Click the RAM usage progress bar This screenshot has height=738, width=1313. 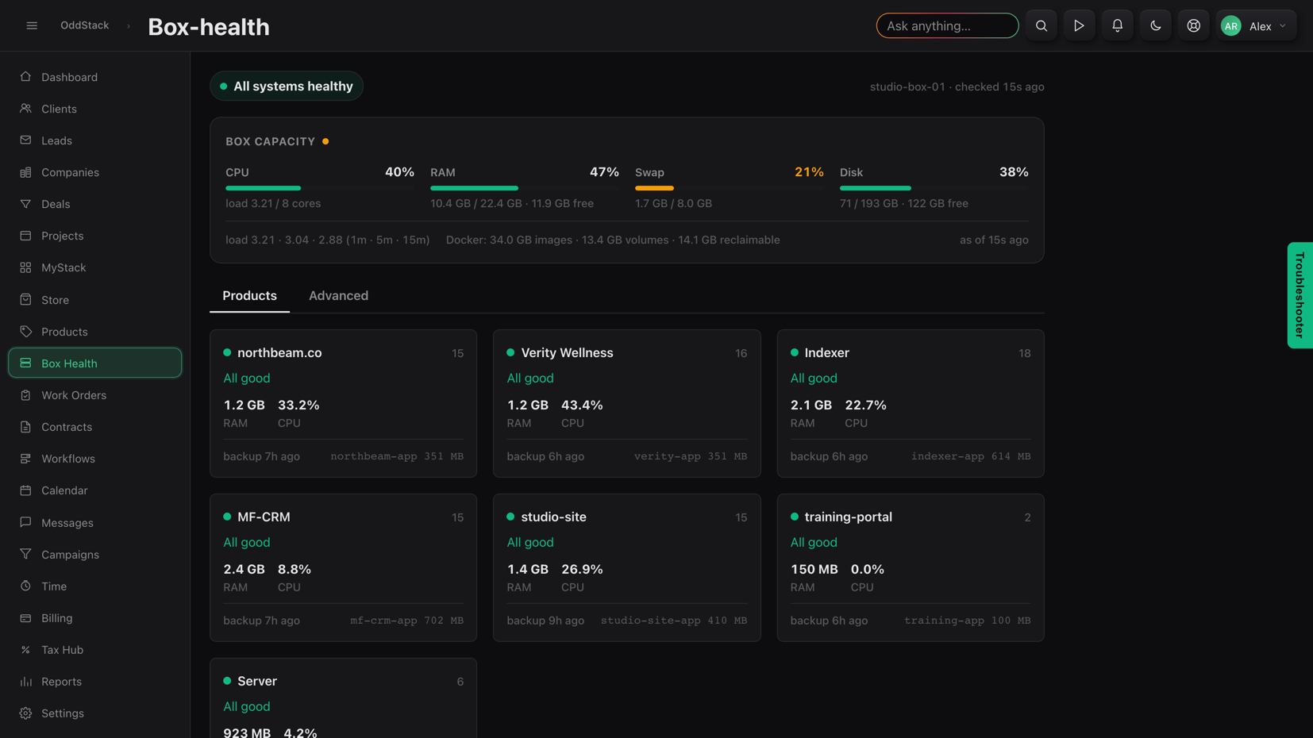[x=525, y=188]
